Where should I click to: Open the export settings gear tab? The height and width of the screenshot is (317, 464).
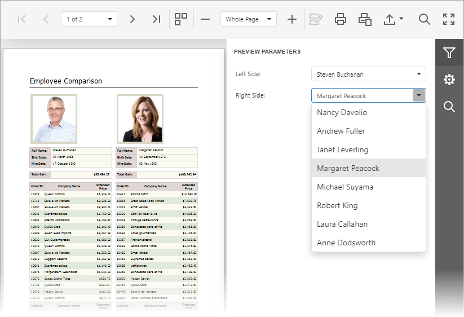pyautogui.click(x=449, y=80)
